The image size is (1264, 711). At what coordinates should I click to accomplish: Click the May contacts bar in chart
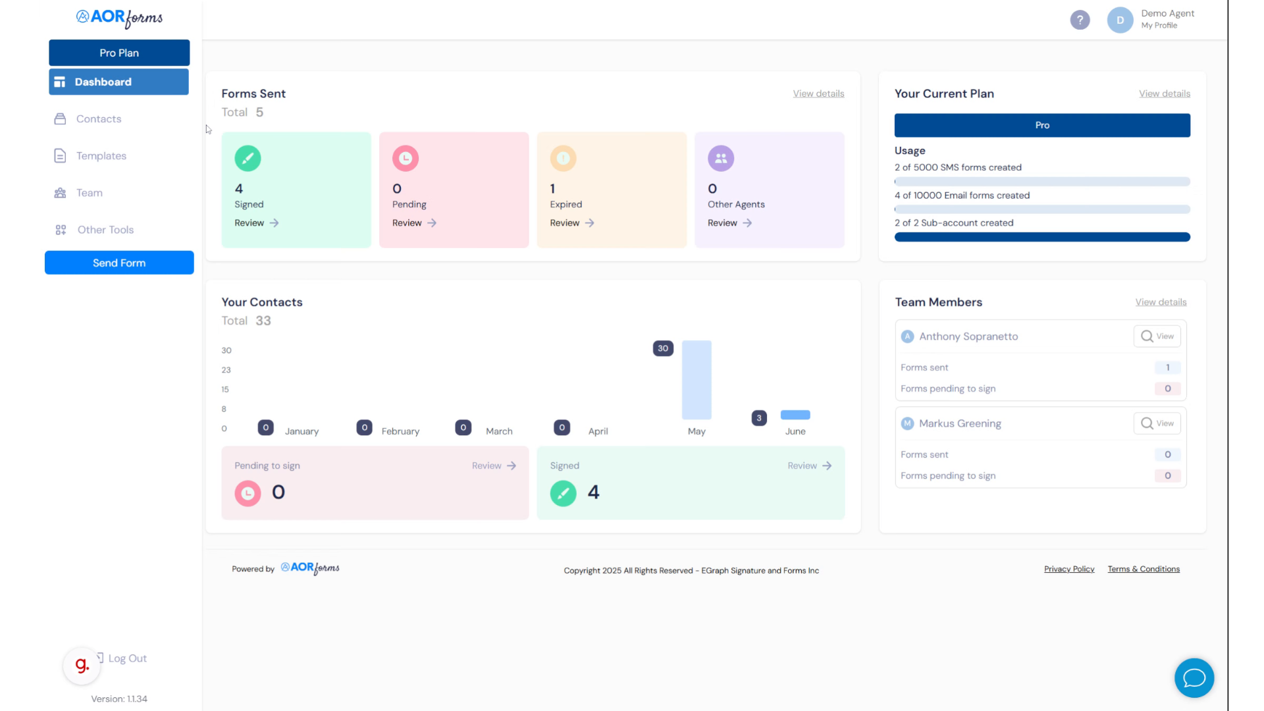(697, 380)
